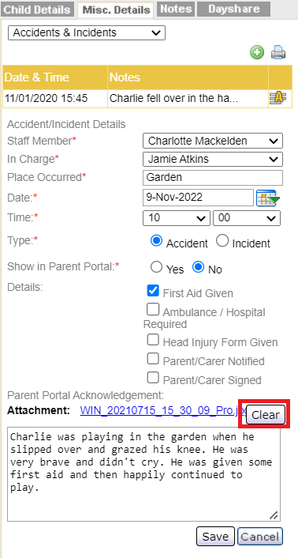
Task: Choose Yes for Show in Parent Portal
Action: [x=156, y=267]
